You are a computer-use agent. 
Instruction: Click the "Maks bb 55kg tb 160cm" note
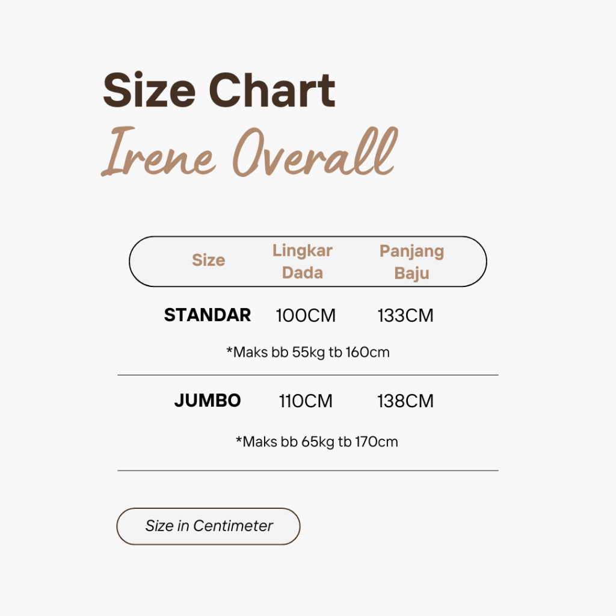pos(308,352)
